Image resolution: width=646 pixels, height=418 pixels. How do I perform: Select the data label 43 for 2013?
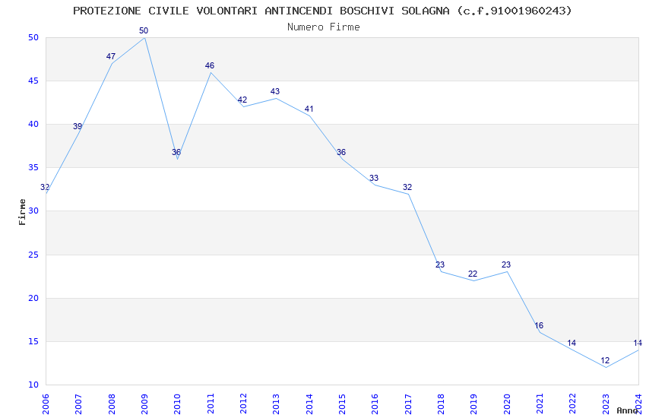point(275,91)
